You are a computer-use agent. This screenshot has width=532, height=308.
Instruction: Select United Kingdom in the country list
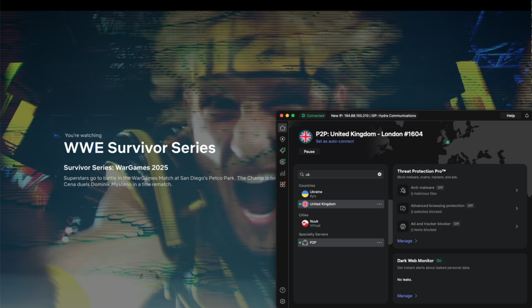[x=341, y=204]
